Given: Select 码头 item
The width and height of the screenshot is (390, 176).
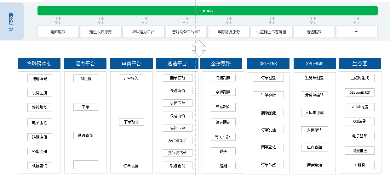Looking at the screenshot, I should (223, 151).
